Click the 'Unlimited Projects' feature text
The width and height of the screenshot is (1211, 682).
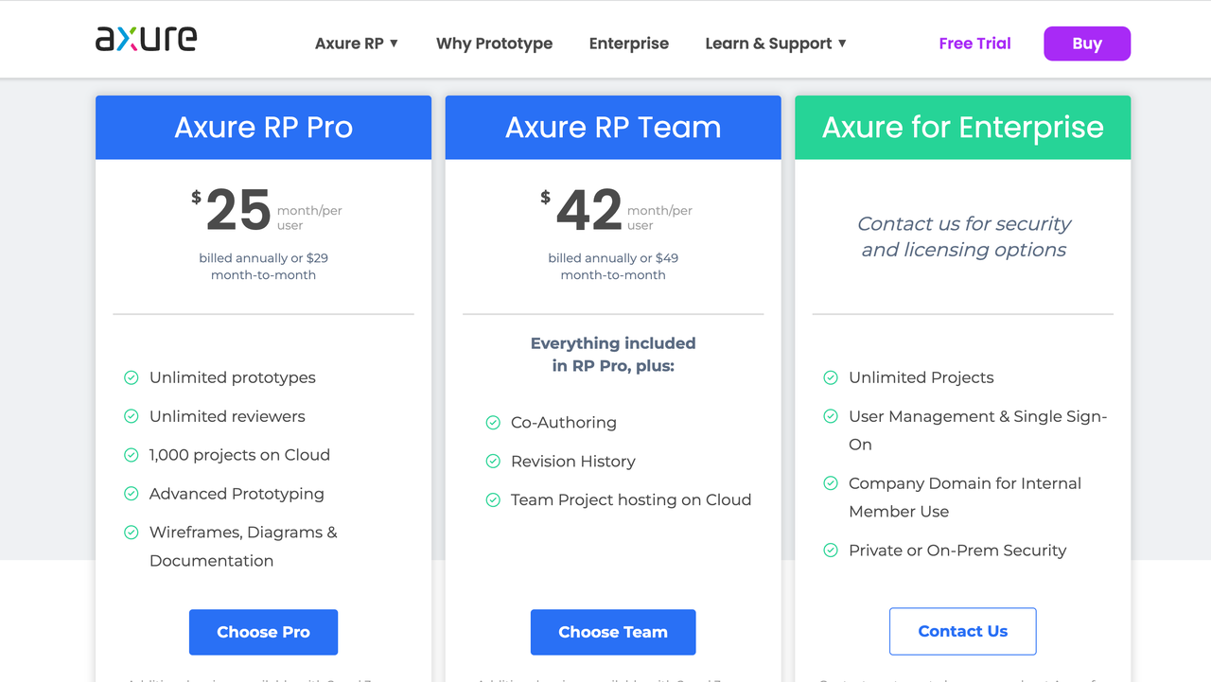(x=921, y=377)
